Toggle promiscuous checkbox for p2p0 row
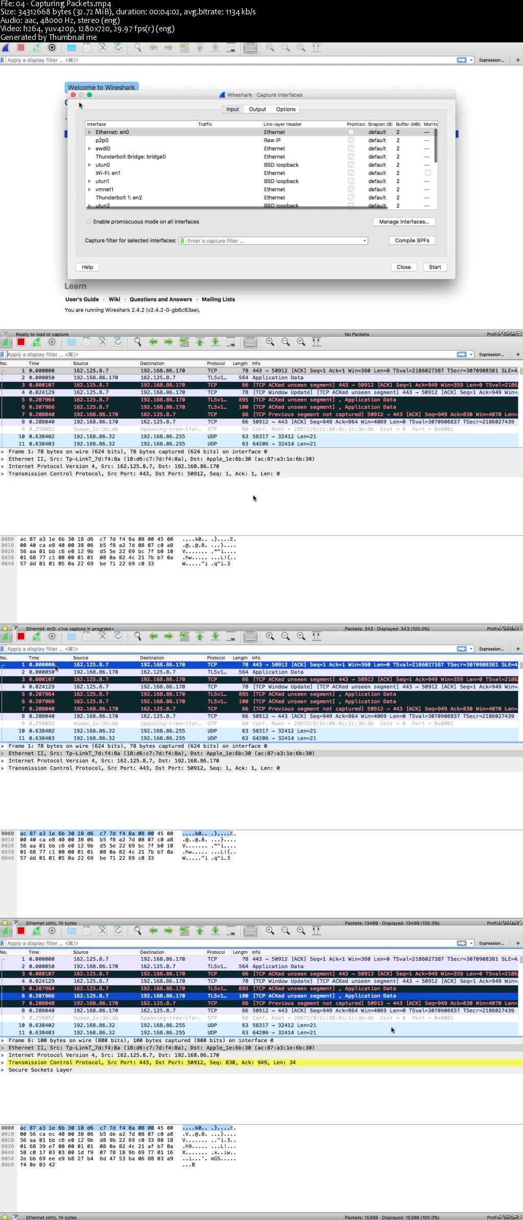The width and height of the screenshot is (523, 1220). 351,140
